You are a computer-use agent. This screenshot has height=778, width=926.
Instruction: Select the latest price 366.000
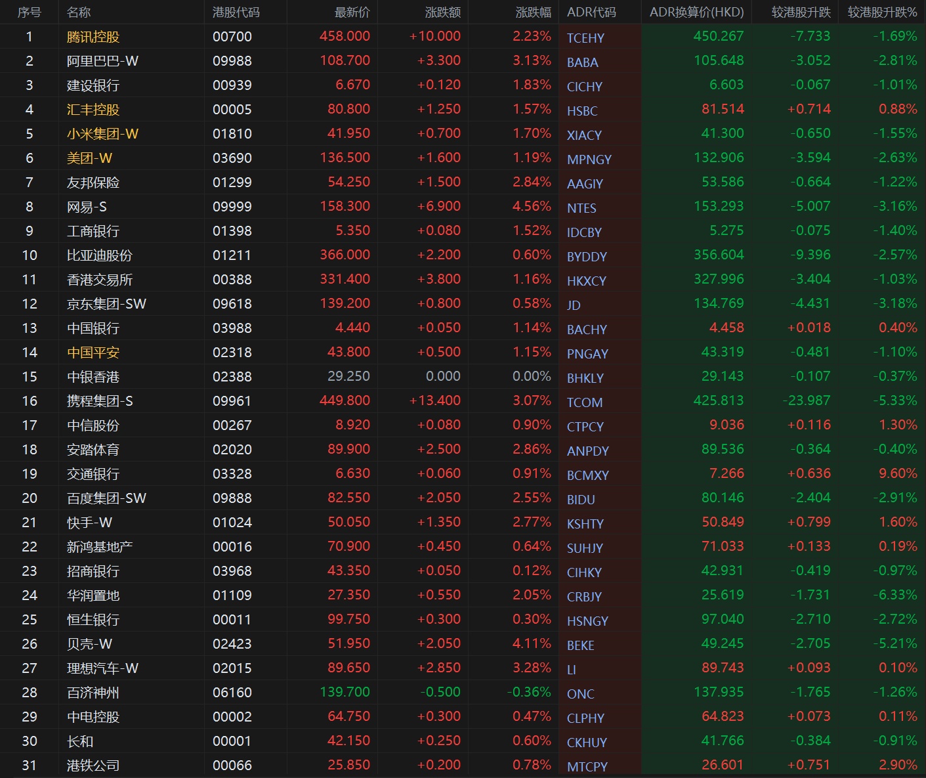click(345, 255)
